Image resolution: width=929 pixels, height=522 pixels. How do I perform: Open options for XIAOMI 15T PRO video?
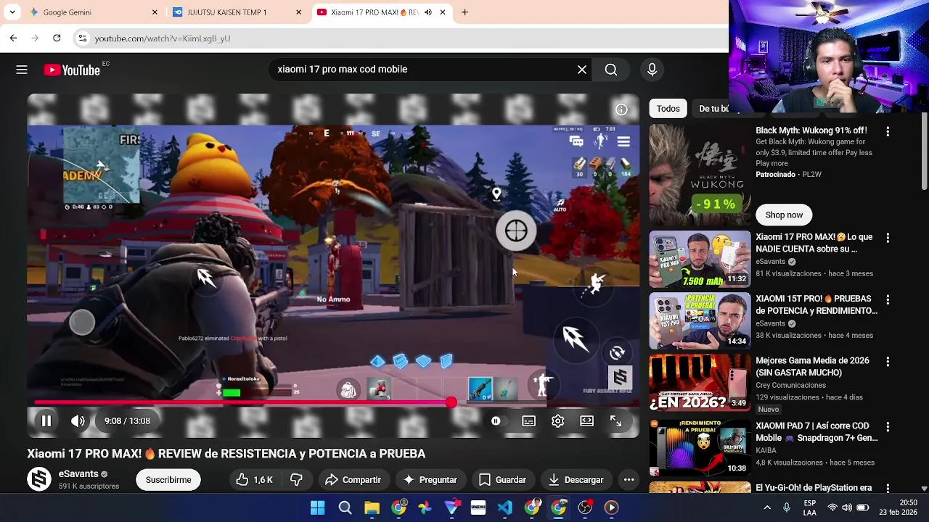888,299
